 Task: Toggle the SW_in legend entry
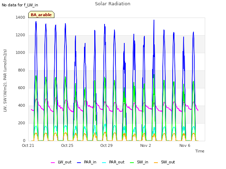[x=139, y=162]
